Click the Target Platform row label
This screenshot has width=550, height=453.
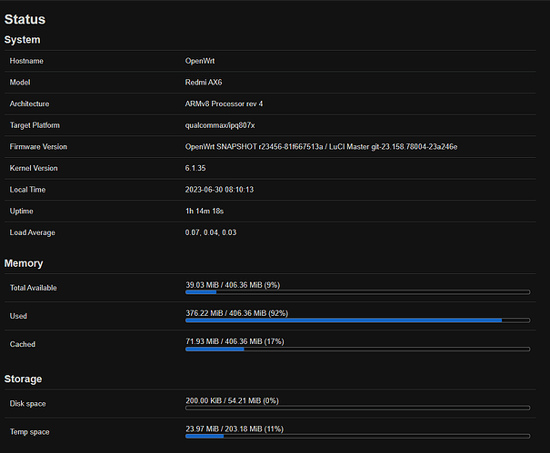(x=35, y=125)
